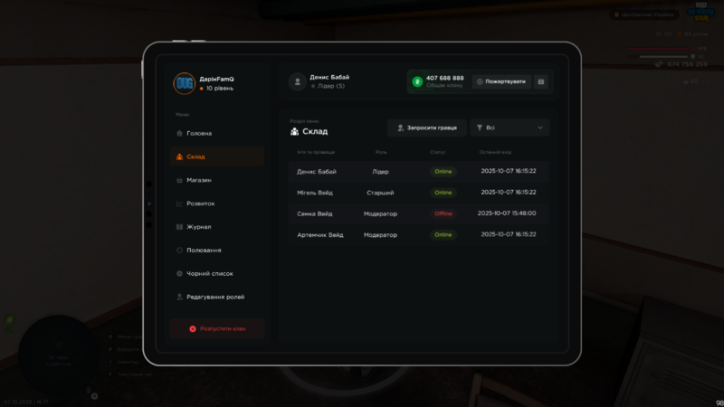Open the Журнал section
Screen dimensions: 724x407
[x=216, y=227]
